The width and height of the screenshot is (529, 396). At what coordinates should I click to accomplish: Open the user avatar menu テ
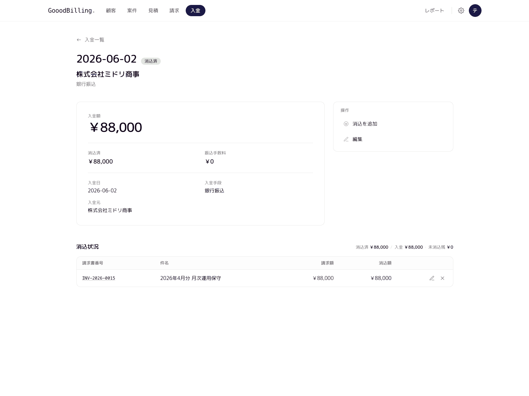tap(475, 11)
